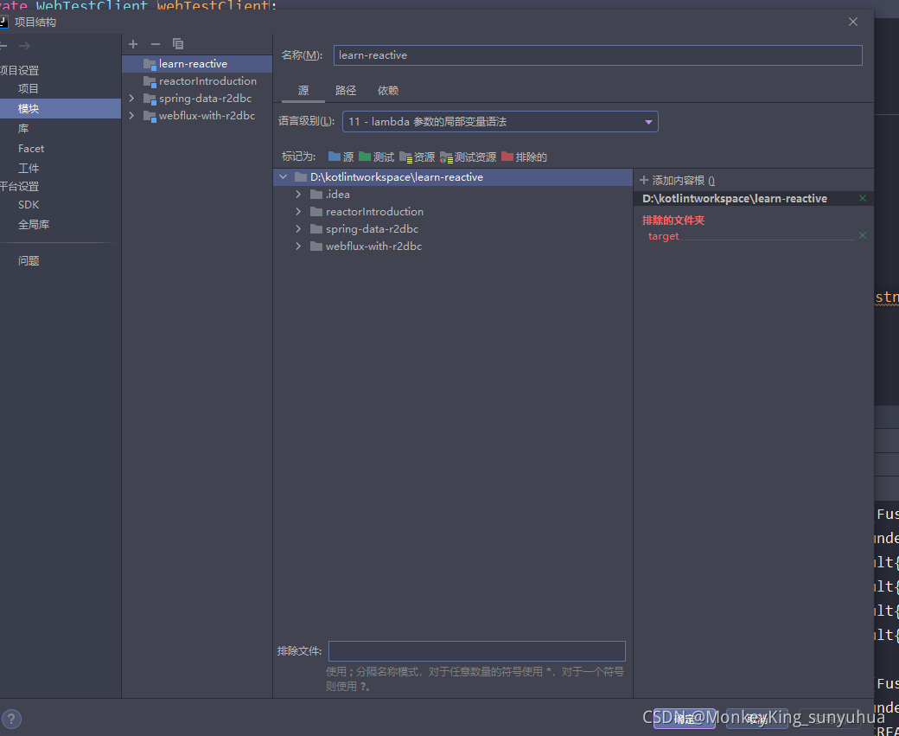The width and height of the screenshot is (899, 736).
Task: Open the 全局库 settings page
Action: pos(34,224)
